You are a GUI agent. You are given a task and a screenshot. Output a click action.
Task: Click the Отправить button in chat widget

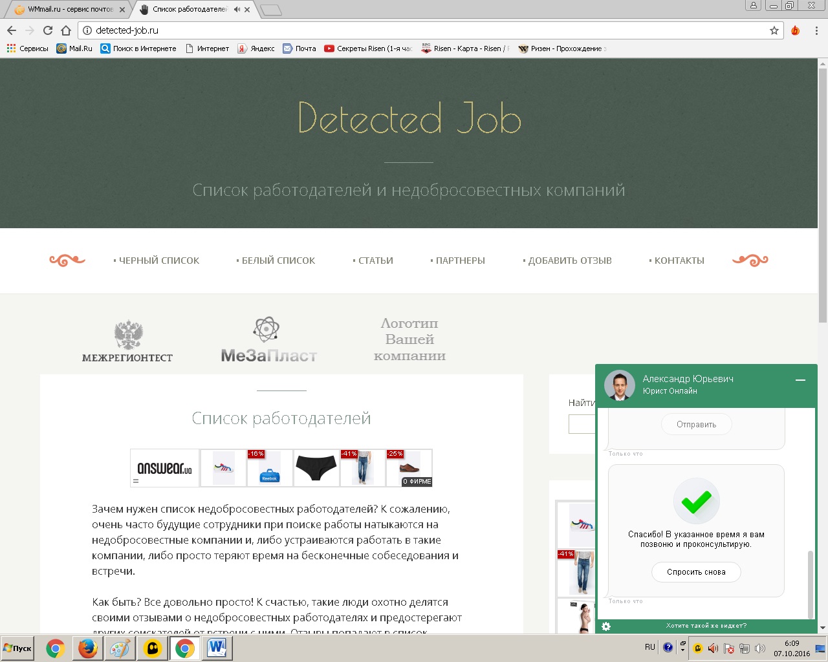(x=697, y=425)
